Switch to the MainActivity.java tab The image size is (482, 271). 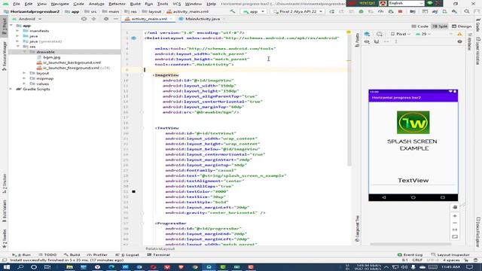(x=203, y=19)
